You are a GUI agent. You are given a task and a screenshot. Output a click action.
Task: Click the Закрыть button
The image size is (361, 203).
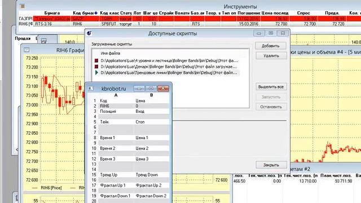pos(271,165)
